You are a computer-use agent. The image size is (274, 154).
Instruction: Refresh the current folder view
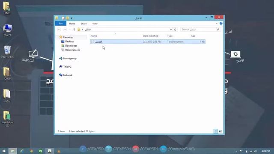point(175,30)
